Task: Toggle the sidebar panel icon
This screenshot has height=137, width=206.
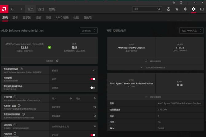Action: [202, 9]
